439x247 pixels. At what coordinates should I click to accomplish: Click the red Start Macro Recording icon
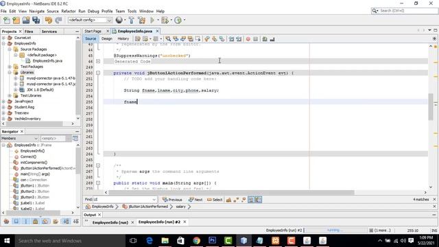248,39
